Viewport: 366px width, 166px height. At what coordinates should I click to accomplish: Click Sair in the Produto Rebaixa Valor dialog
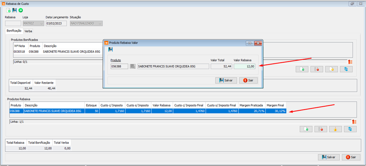point(249,80)
